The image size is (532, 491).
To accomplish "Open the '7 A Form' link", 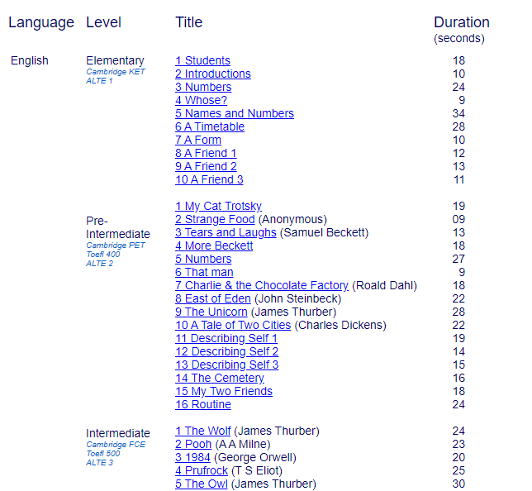I will pos(198,140).
